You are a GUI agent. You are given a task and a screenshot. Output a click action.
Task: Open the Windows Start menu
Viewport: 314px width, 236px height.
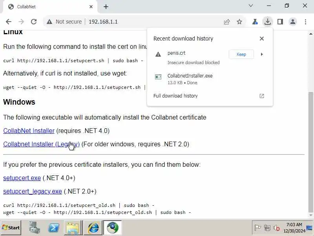click(x=11, y=228)
